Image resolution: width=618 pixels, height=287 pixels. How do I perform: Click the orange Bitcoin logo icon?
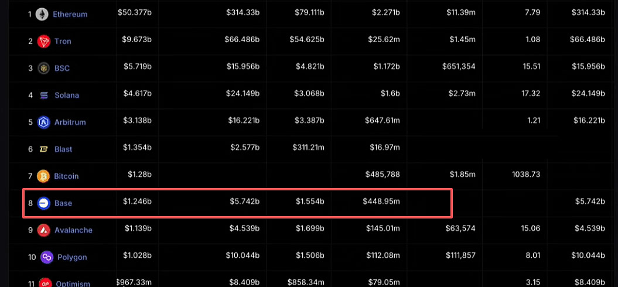43,176
